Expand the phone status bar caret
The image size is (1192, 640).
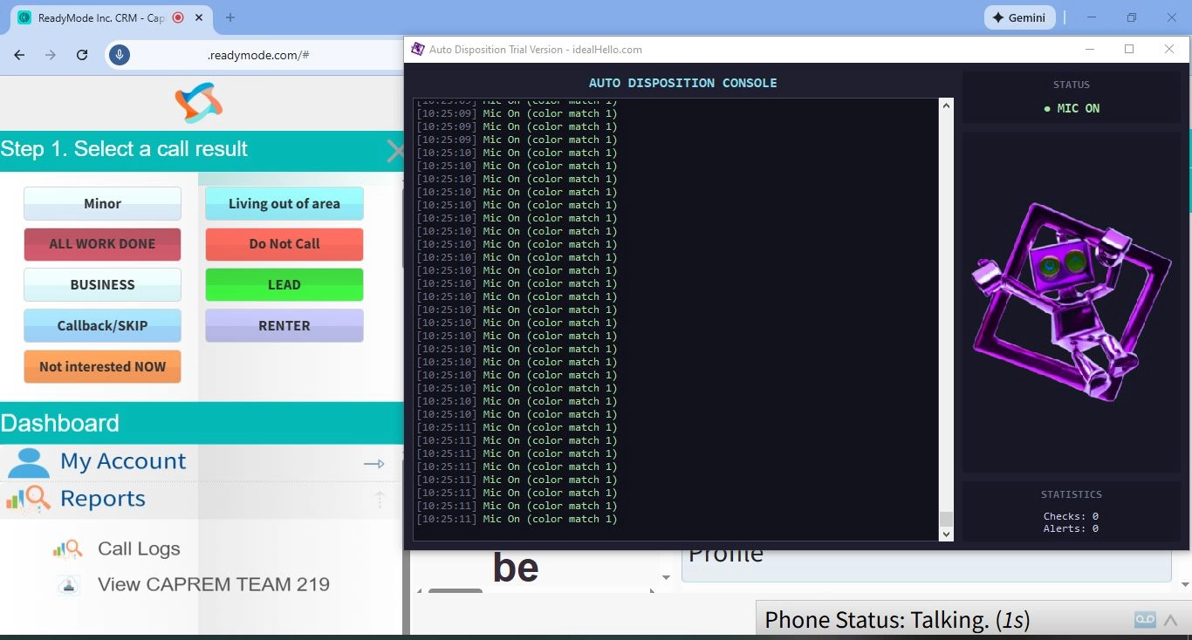pyautogui.click(x=1171, y=621)
